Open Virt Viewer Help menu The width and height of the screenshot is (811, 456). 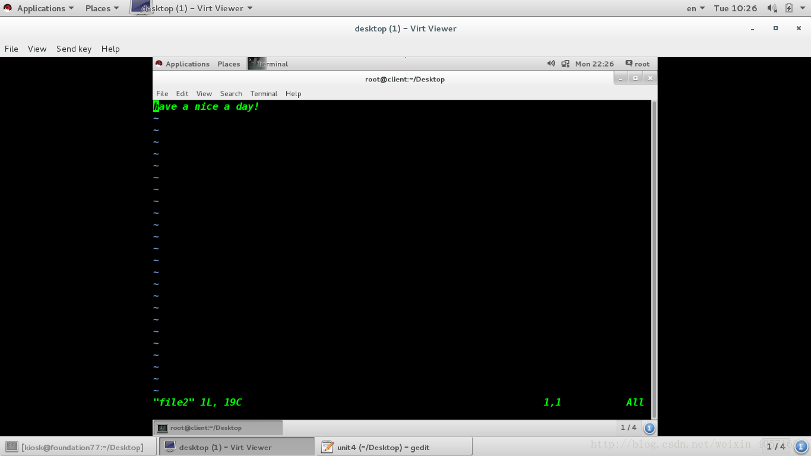110,49
